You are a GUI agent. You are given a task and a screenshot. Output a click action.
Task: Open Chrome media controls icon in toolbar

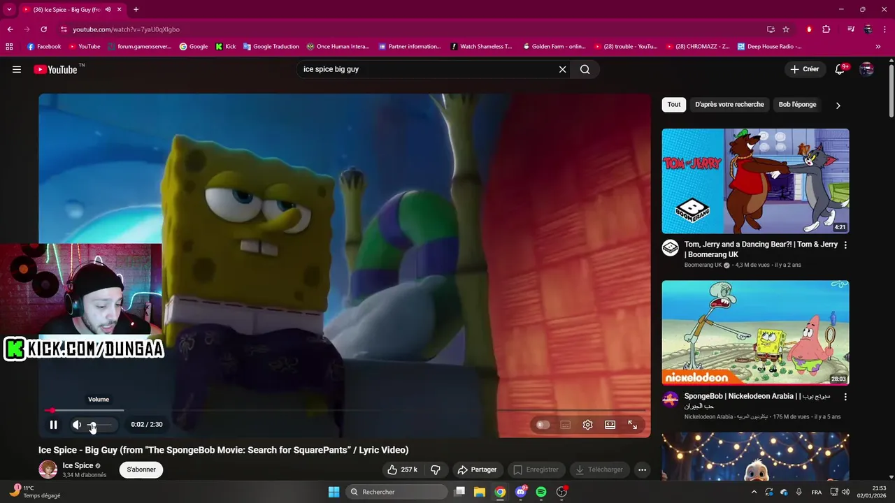click(x=851, y=29)
